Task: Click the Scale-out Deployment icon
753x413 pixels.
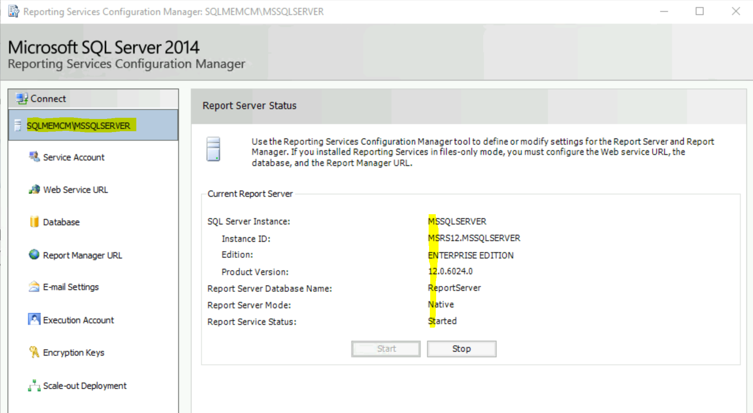Action: click(34, 385)
